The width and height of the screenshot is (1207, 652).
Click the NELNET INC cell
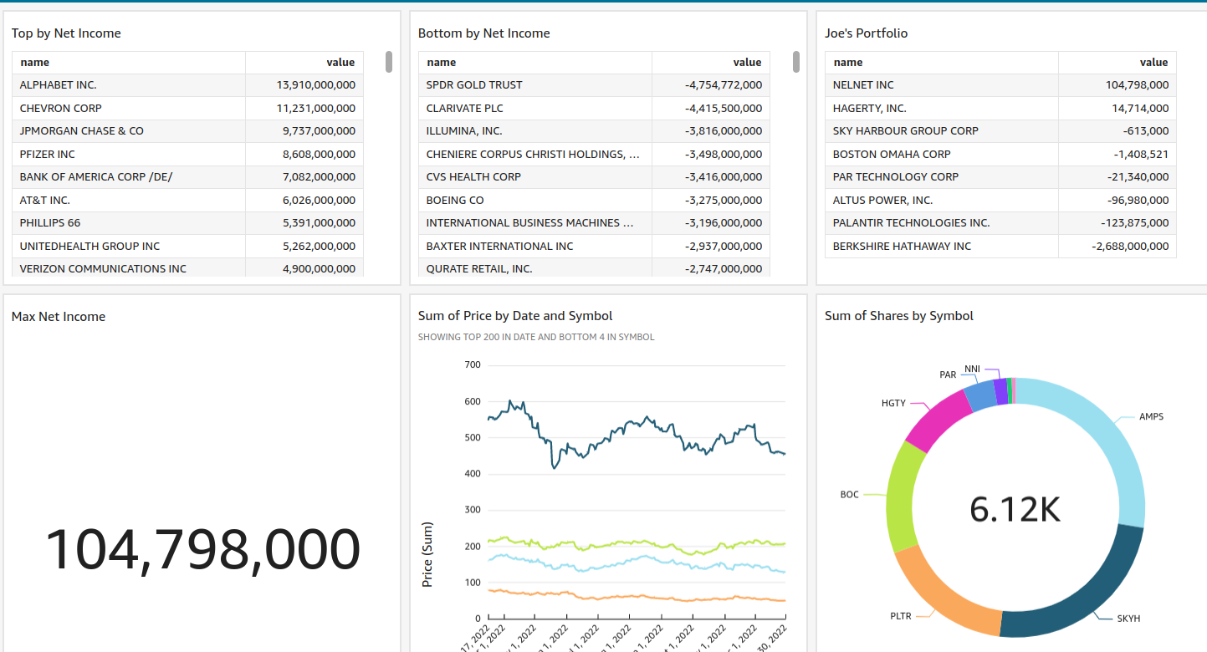[x=942, y=85]
